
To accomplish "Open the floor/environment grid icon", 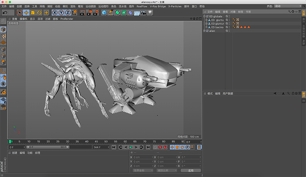I will point(137,13).
